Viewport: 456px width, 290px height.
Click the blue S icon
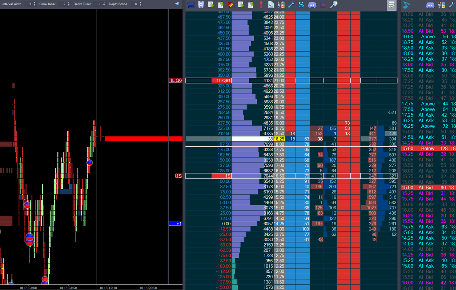click(x=301, y=5)
